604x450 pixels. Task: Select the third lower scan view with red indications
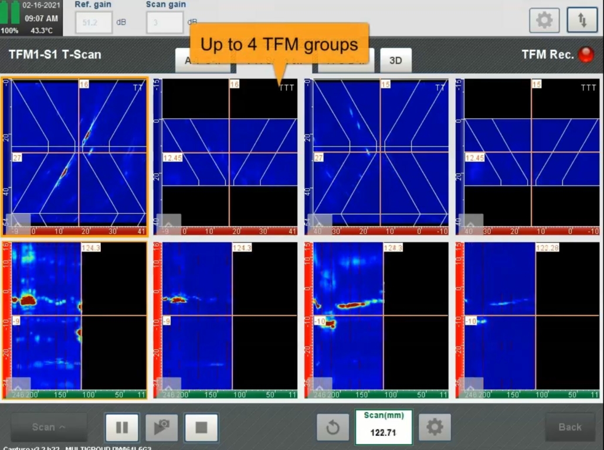[x=376, y=320]
